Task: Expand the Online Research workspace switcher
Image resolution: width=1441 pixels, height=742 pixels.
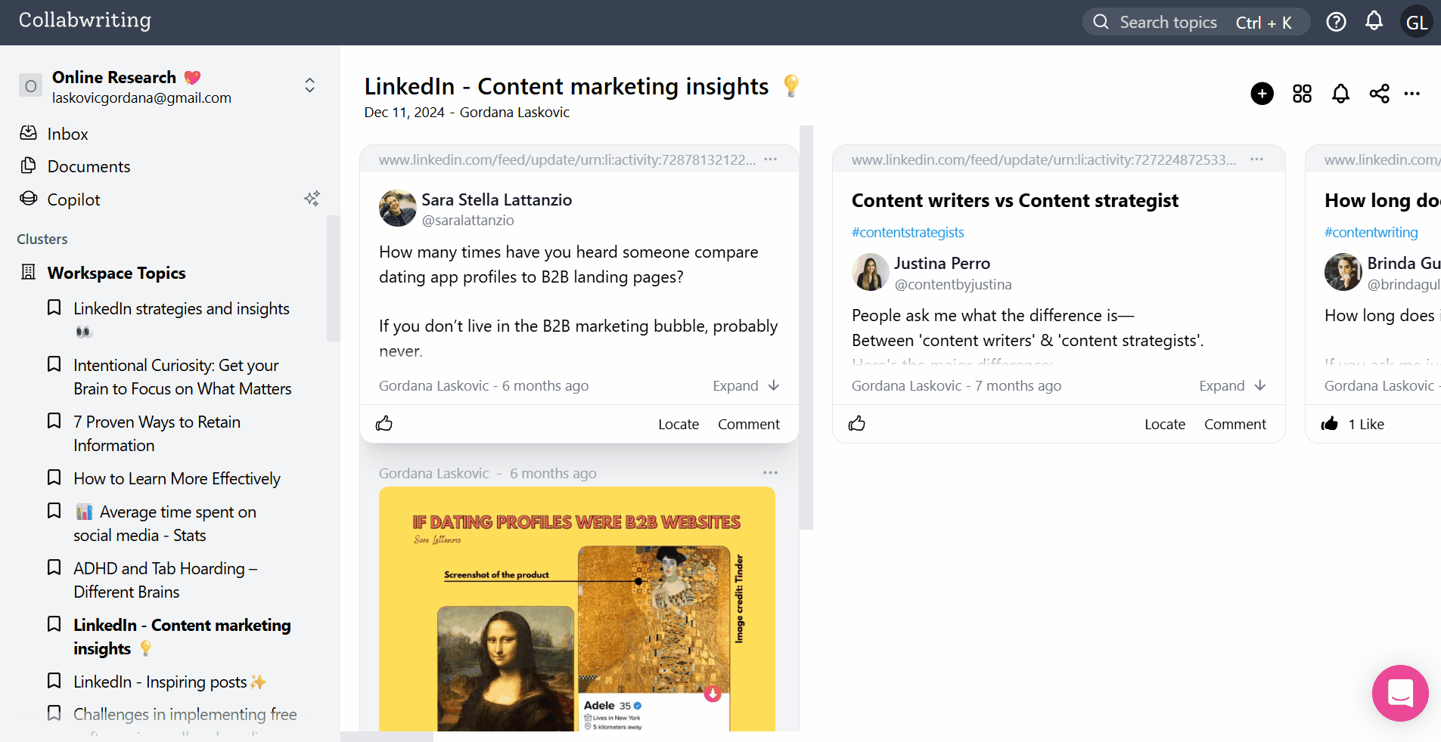Action: [309, 85]
